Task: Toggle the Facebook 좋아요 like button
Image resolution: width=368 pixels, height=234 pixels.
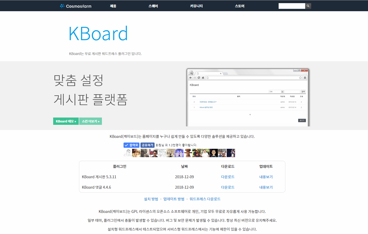Action: [131, 145]
